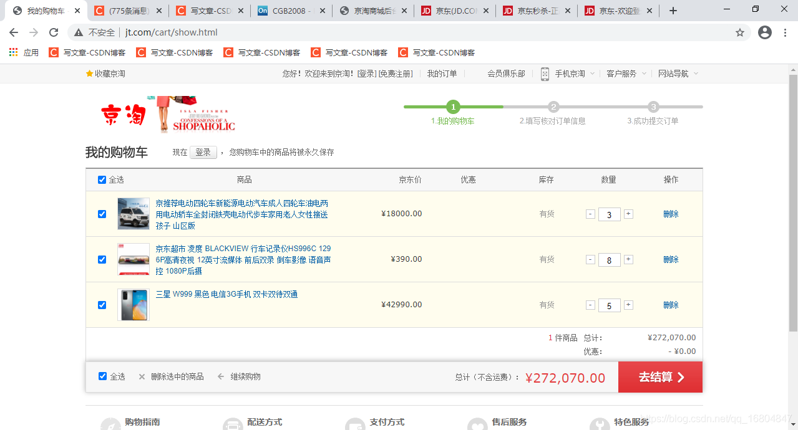Open the Apps grid icon in bookmarks bar
Screen dimensions: 798x430
coord(14,52)
